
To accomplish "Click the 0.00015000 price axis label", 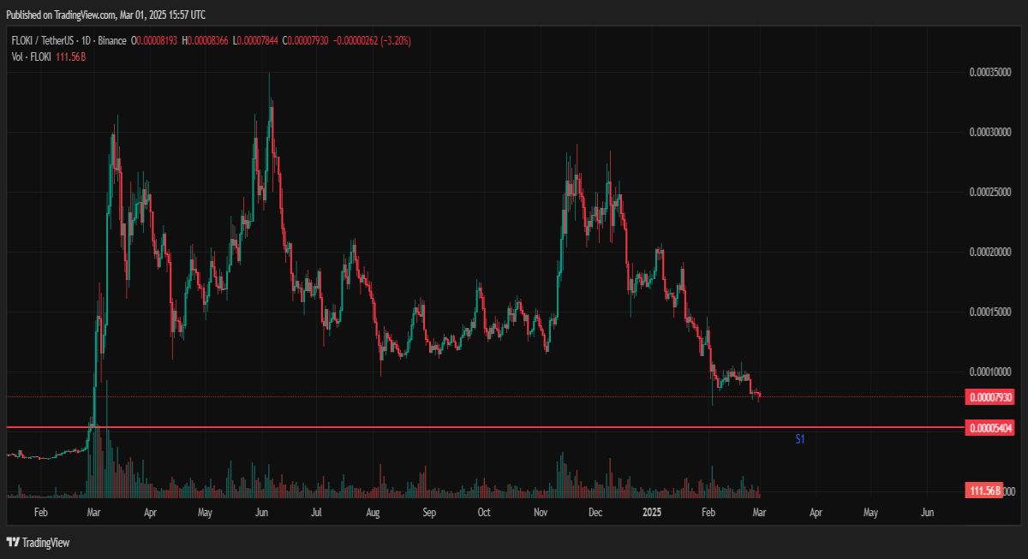I will tap(990, 312).
